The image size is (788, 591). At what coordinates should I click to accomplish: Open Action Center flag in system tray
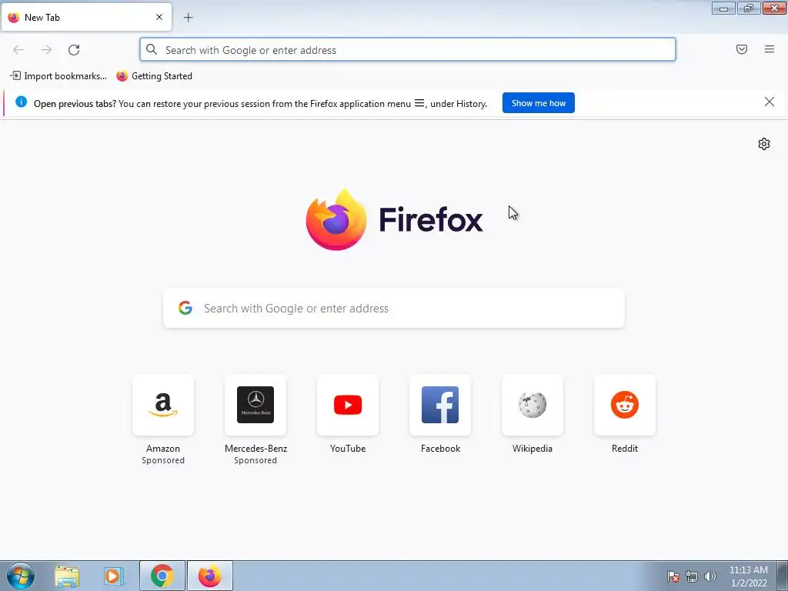pyautogui.click(x=673, y=576)
